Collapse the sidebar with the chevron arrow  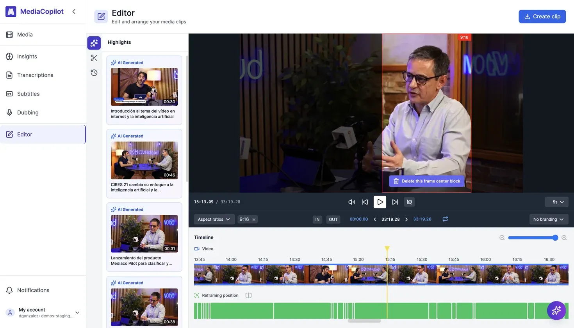[x=74, y=11]
